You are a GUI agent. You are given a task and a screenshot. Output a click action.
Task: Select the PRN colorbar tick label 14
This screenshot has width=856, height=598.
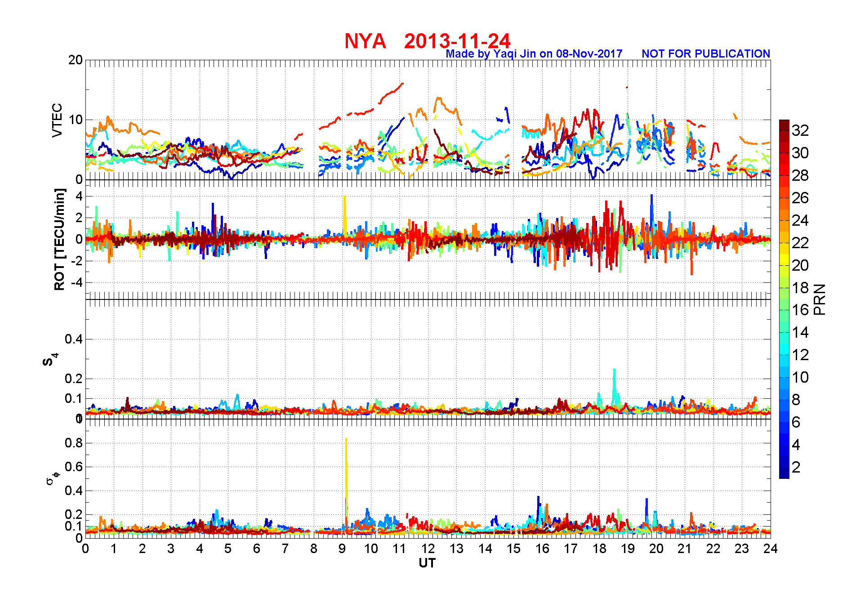[x=800, y=333]
